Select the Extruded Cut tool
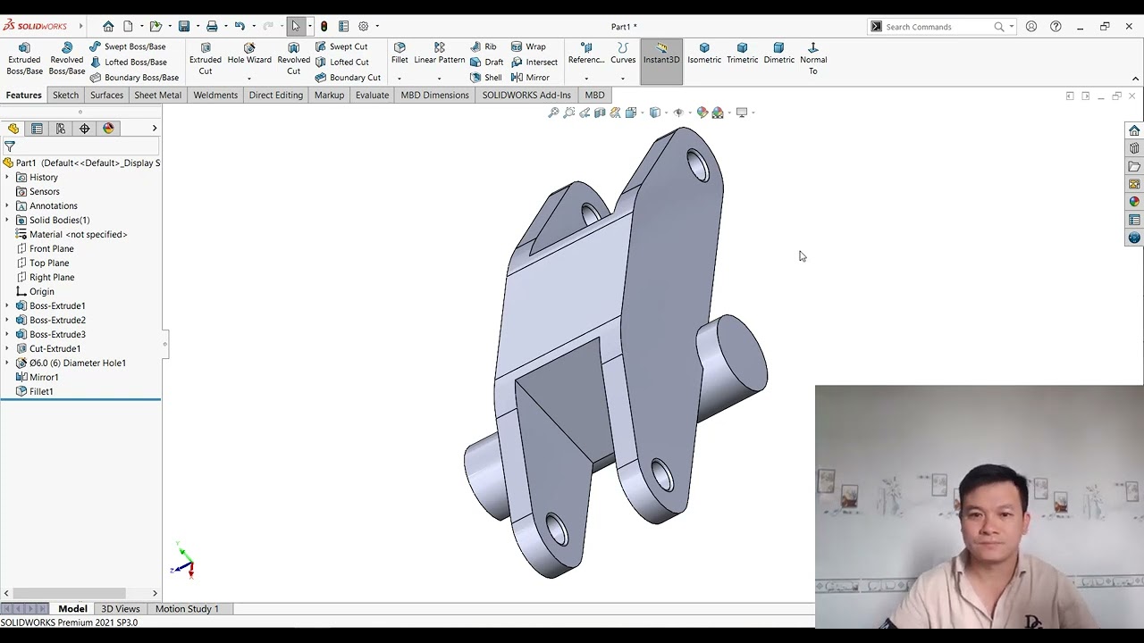Screen dimensions: 1144x643 pyautogui.click(x=206, y=59)
